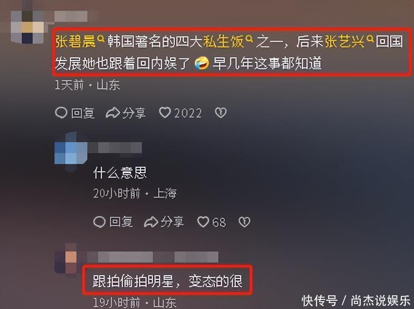The image size is (414, 309).
Task: Select the comment text 跟拍偷拍明星，变态的很
Action: tap(167, 281)
